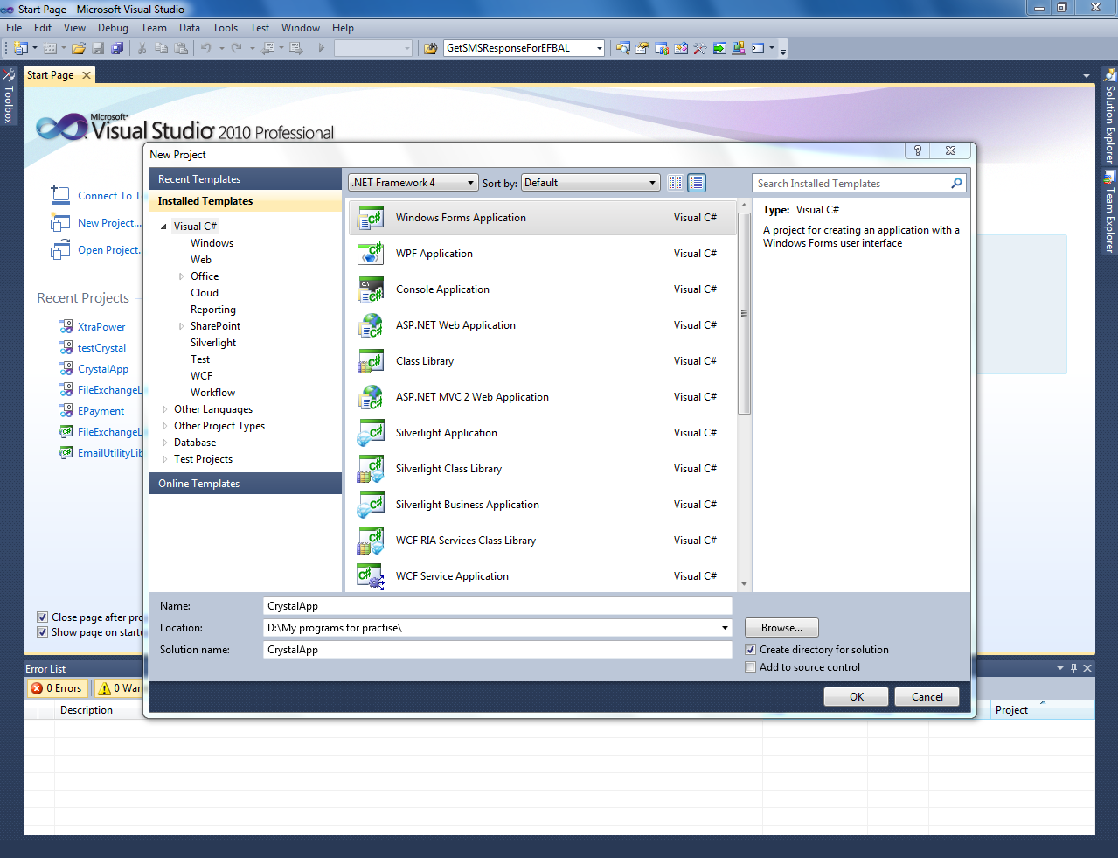Viewport: 1118px width, 858px height.
Task: Click the Start Debugging play icon
Action: pyautogui.click(x=322, y=48)
